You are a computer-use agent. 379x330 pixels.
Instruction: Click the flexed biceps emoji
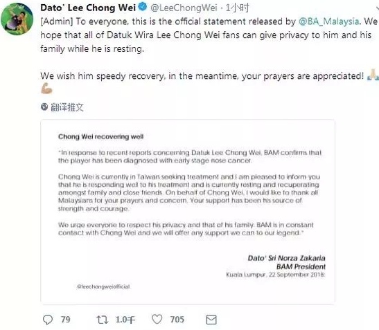point(46,89)
